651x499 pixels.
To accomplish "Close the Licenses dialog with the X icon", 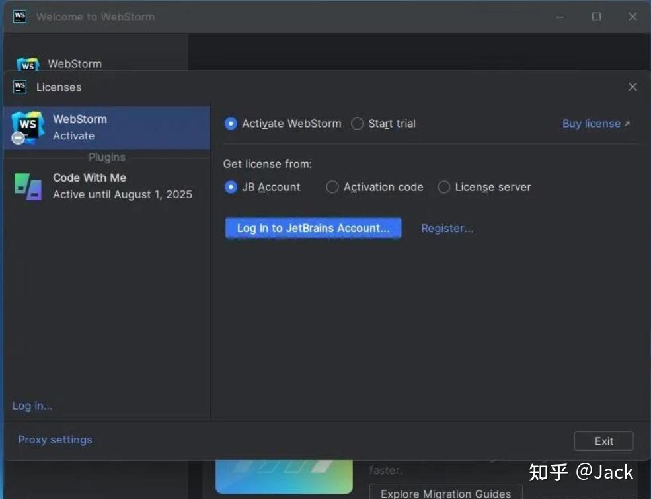I will pyautogui.click(x=632, y=87).
